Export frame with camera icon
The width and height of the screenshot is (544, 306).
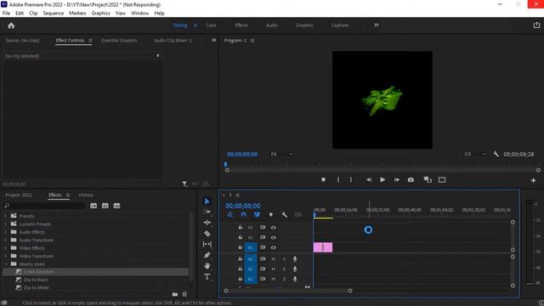411,179
